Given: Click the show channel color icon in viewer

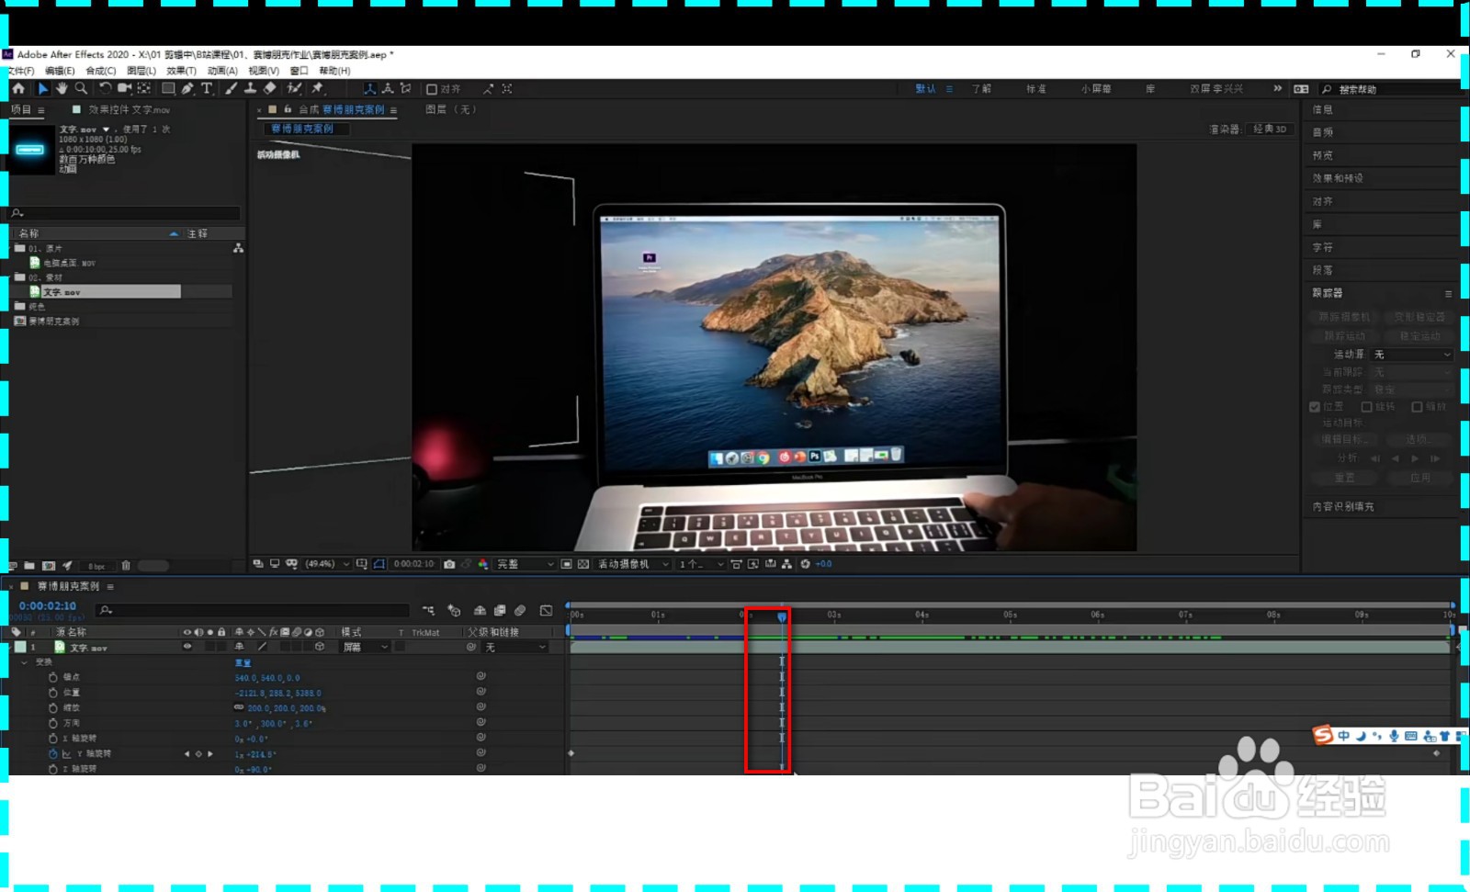Looking at the screenshot, I should [x=483, y=564].
